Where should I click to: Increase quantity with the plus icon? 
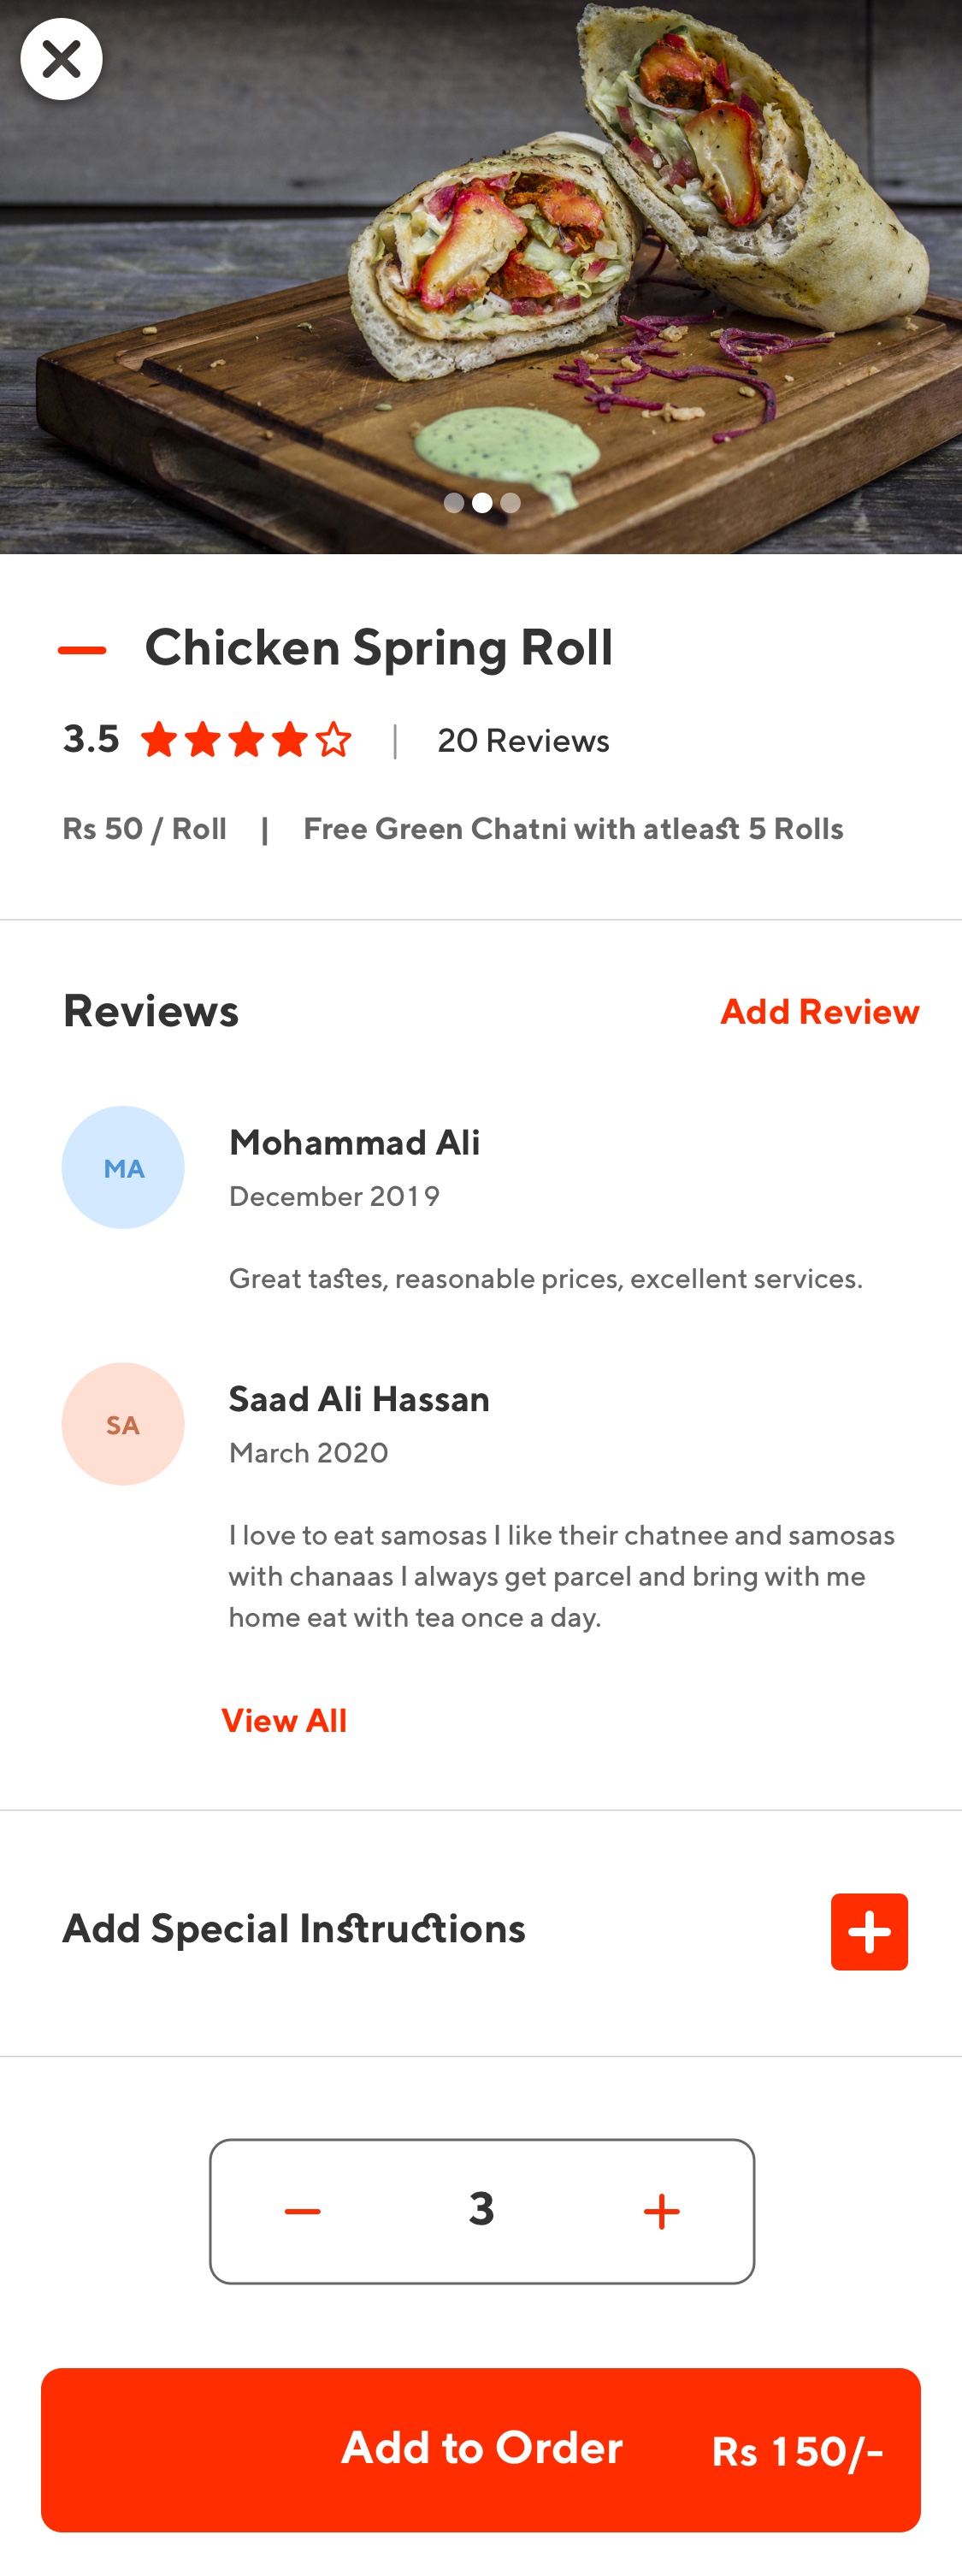pyautogui.click(x=661, y=2211)
